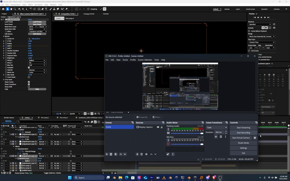The height and width of the screenshot is (181, 290).
Task: Expand the Crop Input property group
Action: 4,80
